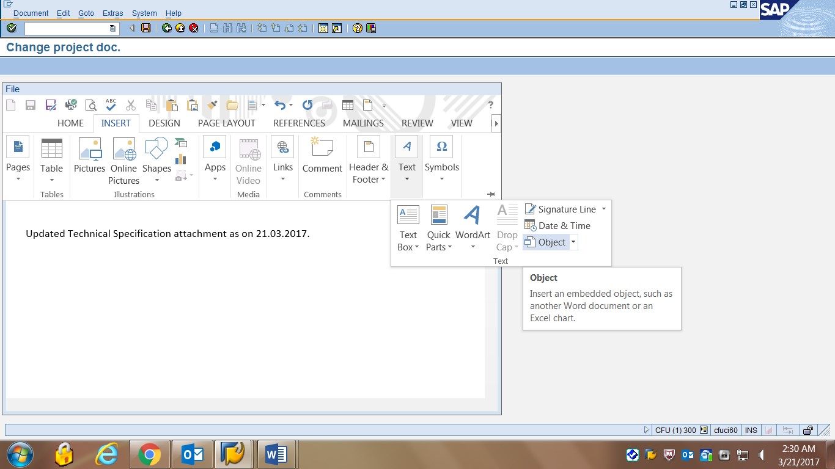Toggle INS insert mode in the status bar
The height and width of the screenshot is (469, 835).
click(x=751, y=430)
